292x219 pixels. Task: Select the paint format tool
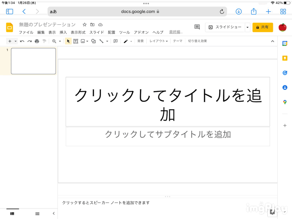pyautogui.click(x=44, y=41)
